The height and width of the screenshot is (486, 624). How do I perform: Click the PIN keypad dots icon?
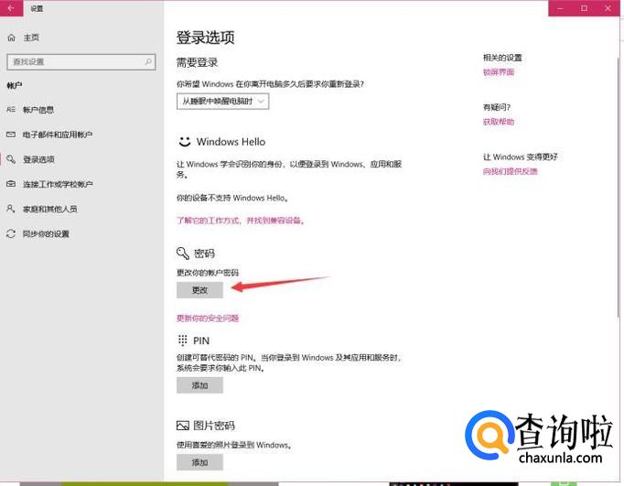pos(183,340)
